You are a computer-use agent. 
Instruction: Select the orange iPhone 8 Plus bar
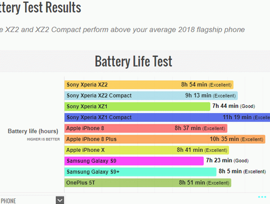165,139
